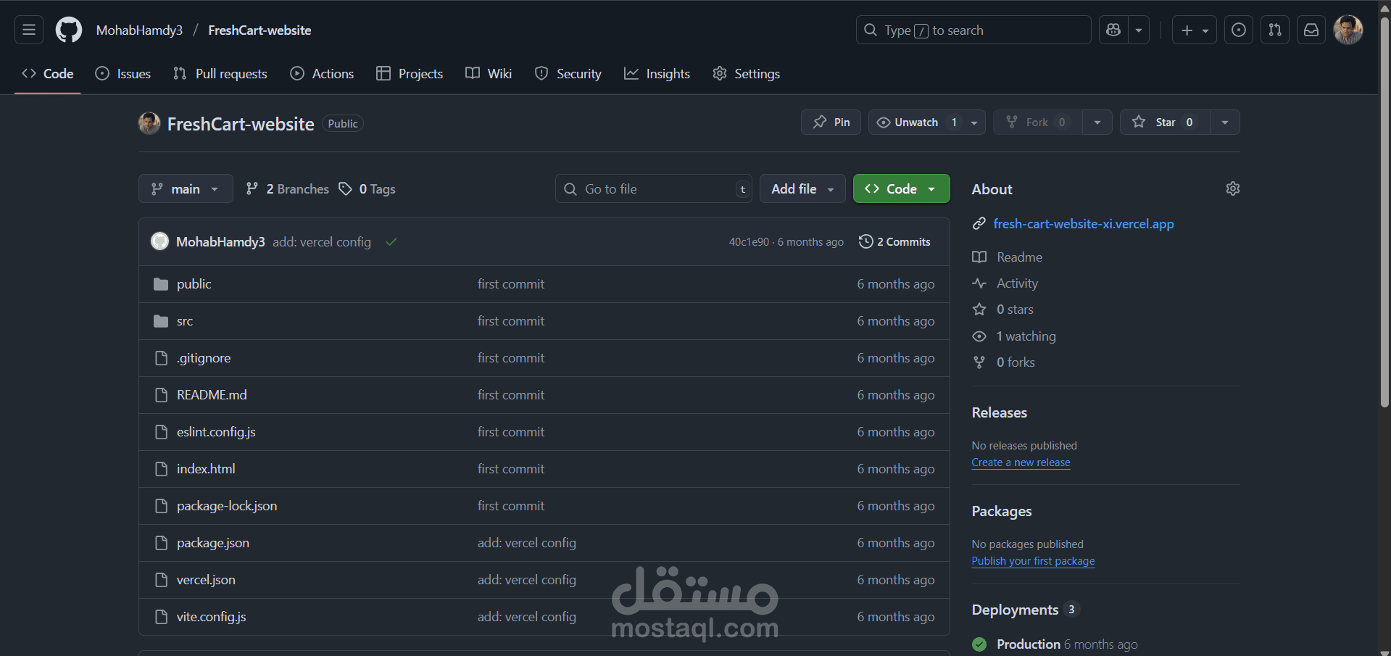Open the package.json file
The image size is (1391, 656).
213,543
